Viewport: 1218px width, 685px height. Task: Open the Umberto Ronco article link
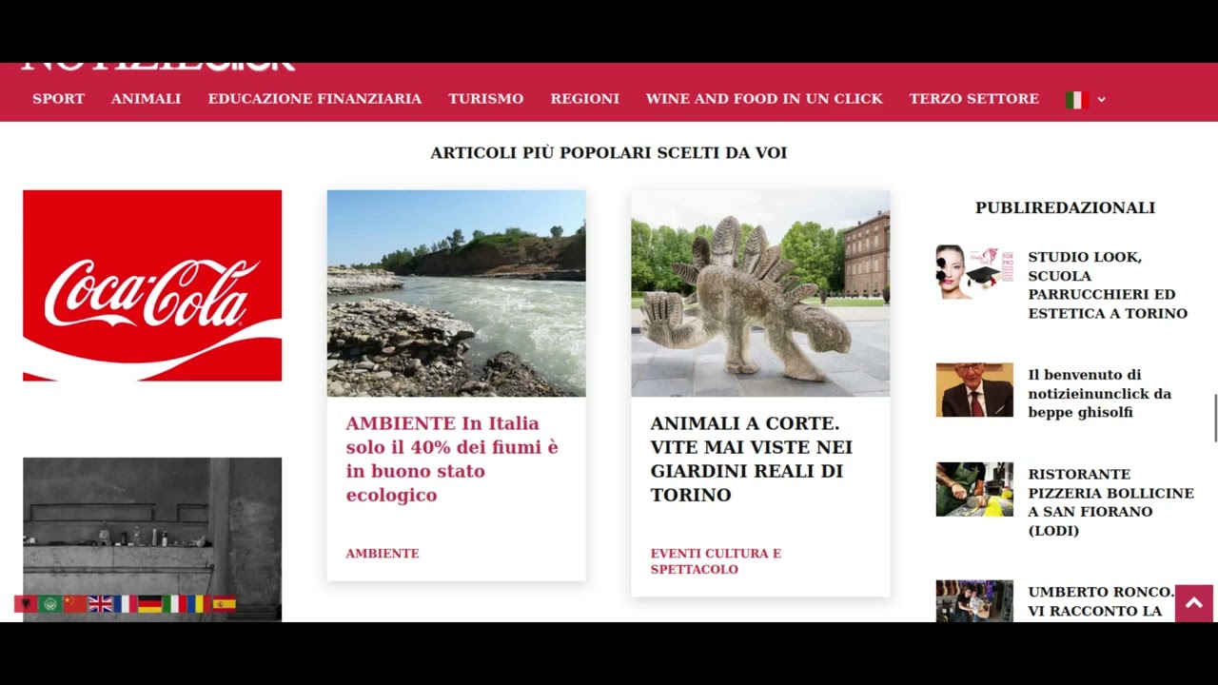1101,601
